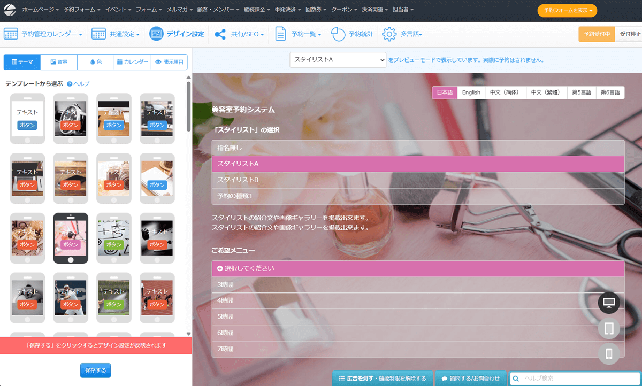The image size is (642, 386).
Task: Switch to the 背景 tab
Action: point(59,62)
